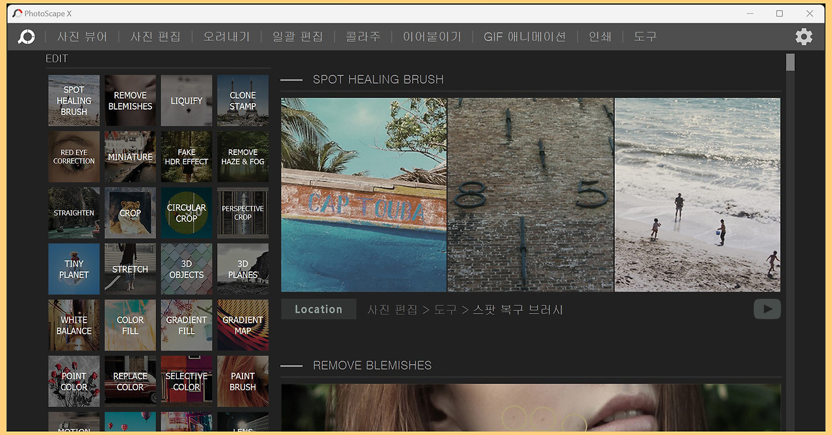This screenshot has height=435, width=832.
Task: Open the Selective Color tile
Action: coord(187,381)
